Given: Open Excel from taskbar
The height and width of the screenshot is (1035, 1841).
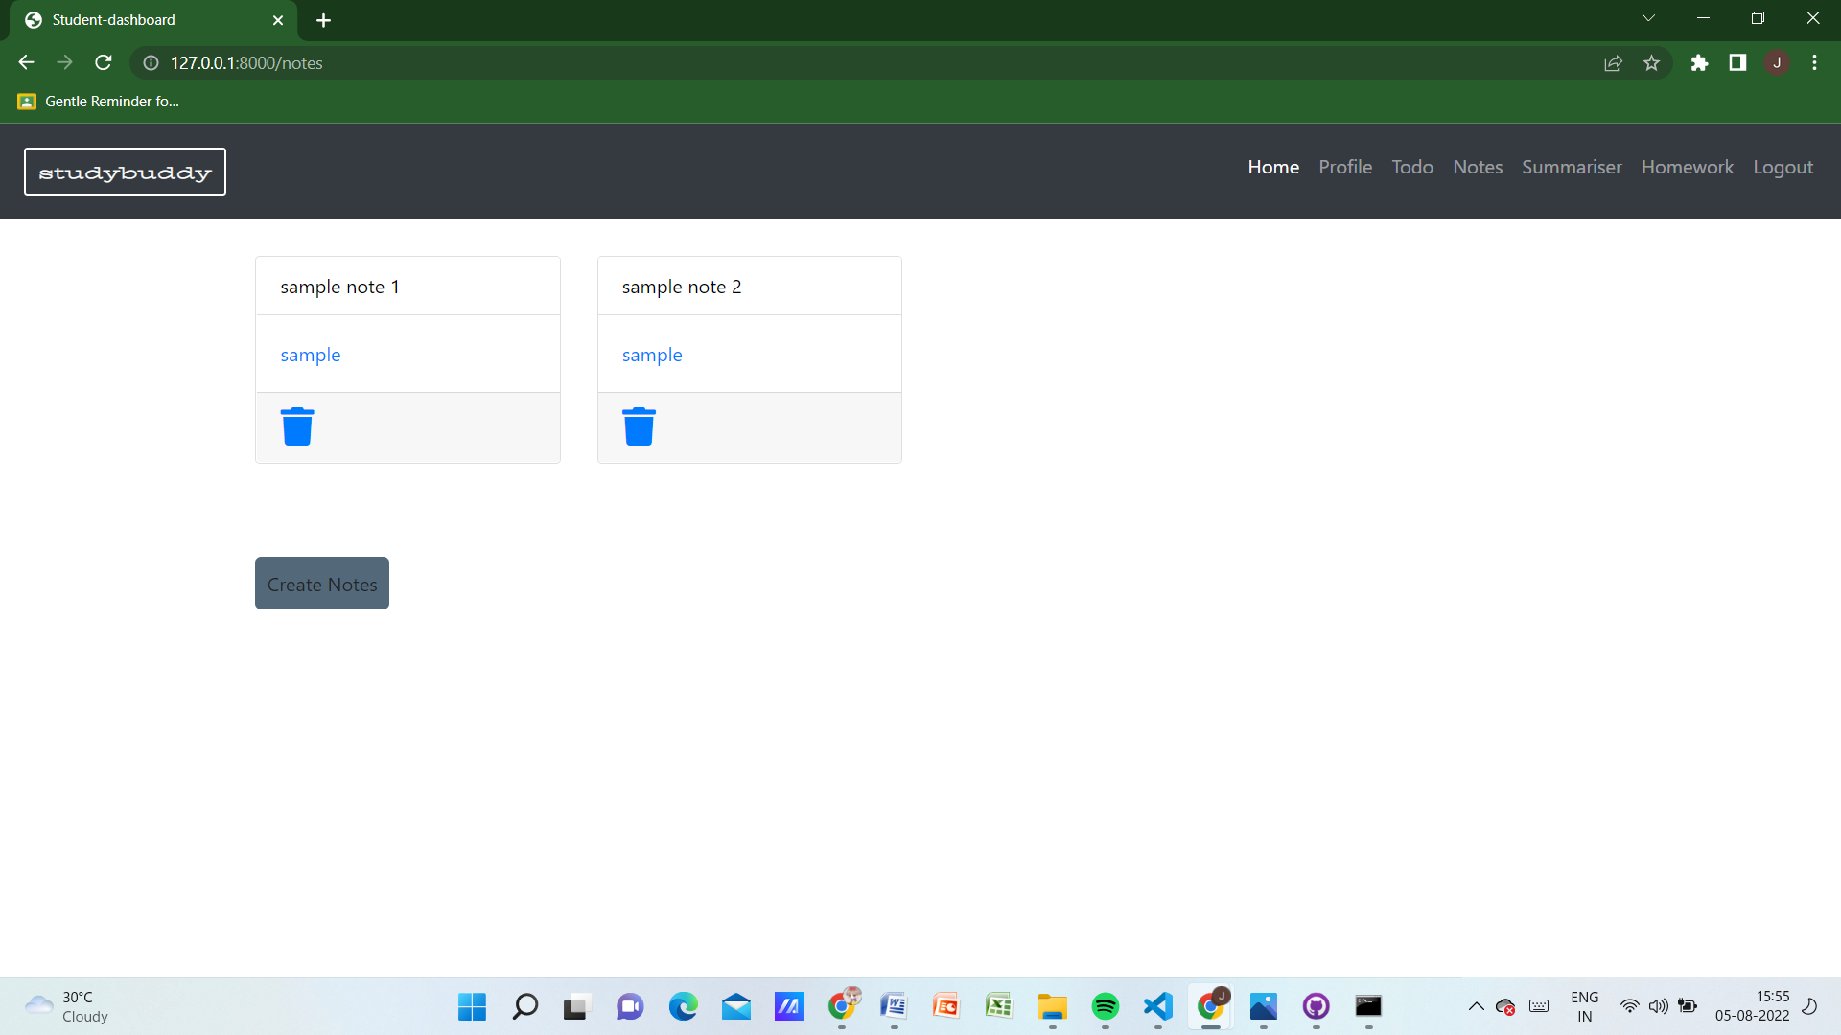Looking at the screenshot, I should pos(999,1006).
